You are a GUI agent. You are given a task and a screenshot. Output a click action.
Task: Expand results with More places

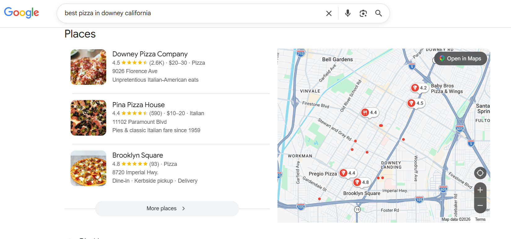coord(167,208)
